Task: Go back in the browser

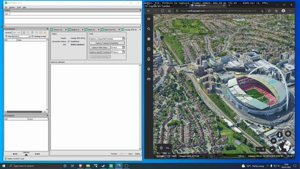Action: 149,11
